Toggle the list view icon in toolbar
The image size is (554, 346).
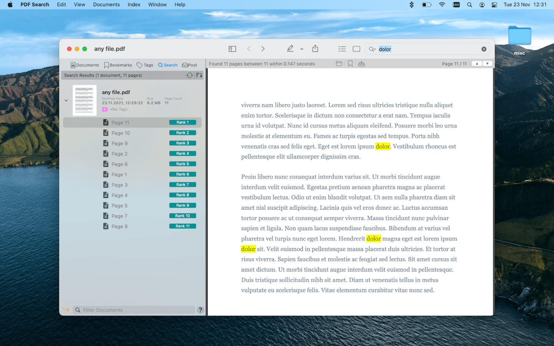tap(342, 49)
